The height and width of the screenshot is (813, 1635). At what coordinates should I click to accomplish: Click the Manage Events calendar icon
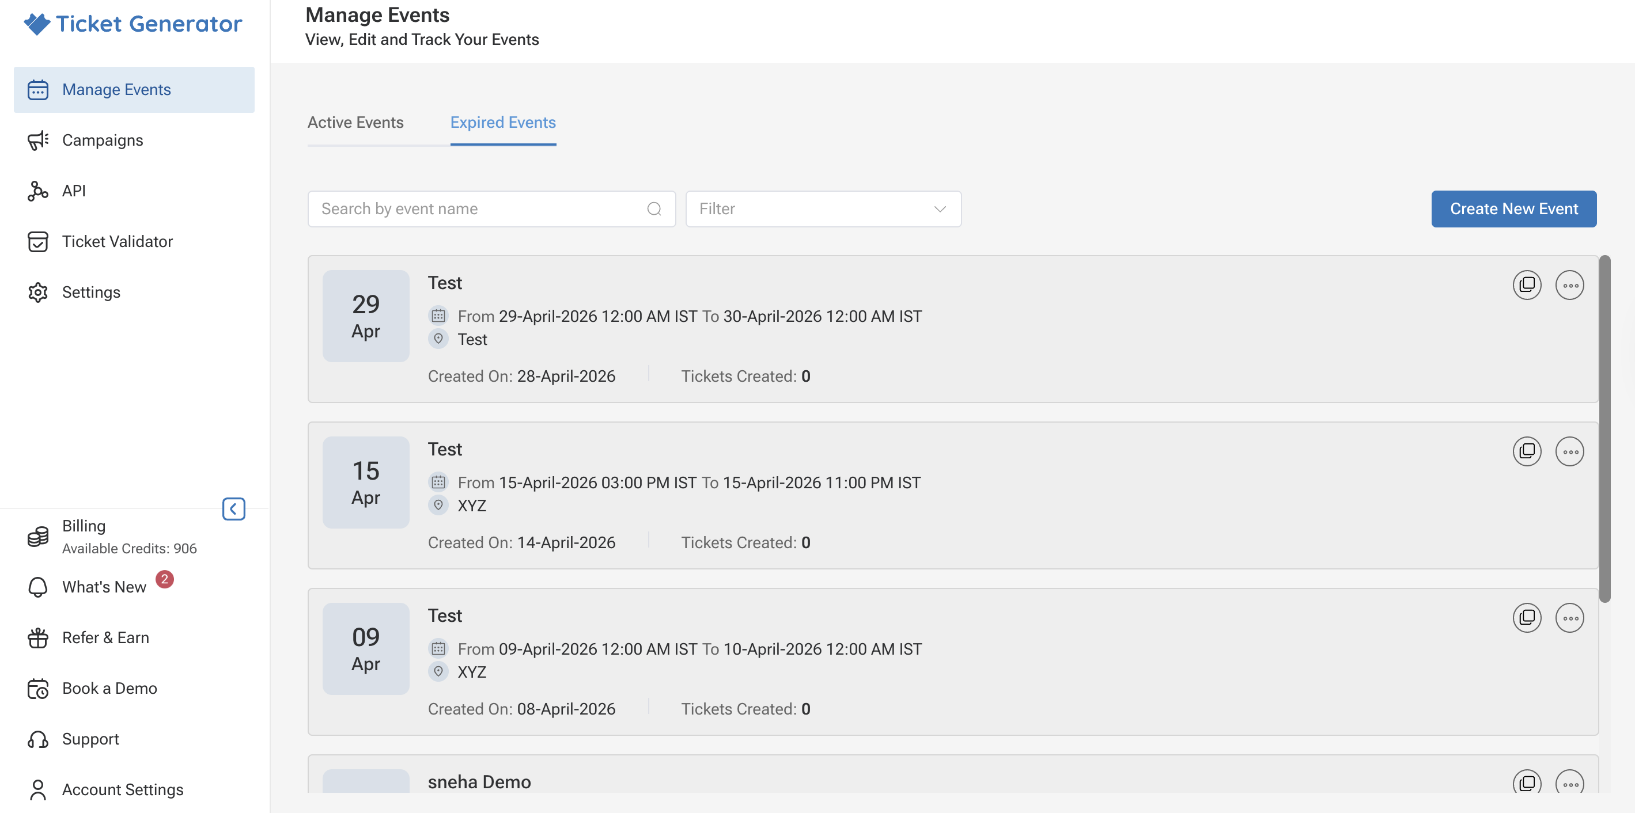tap(38, 89)
